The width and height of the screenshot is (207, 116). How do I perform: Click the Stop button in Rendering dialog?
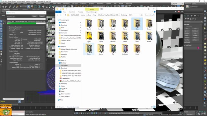pyautogui.click(x=35, y=16)
